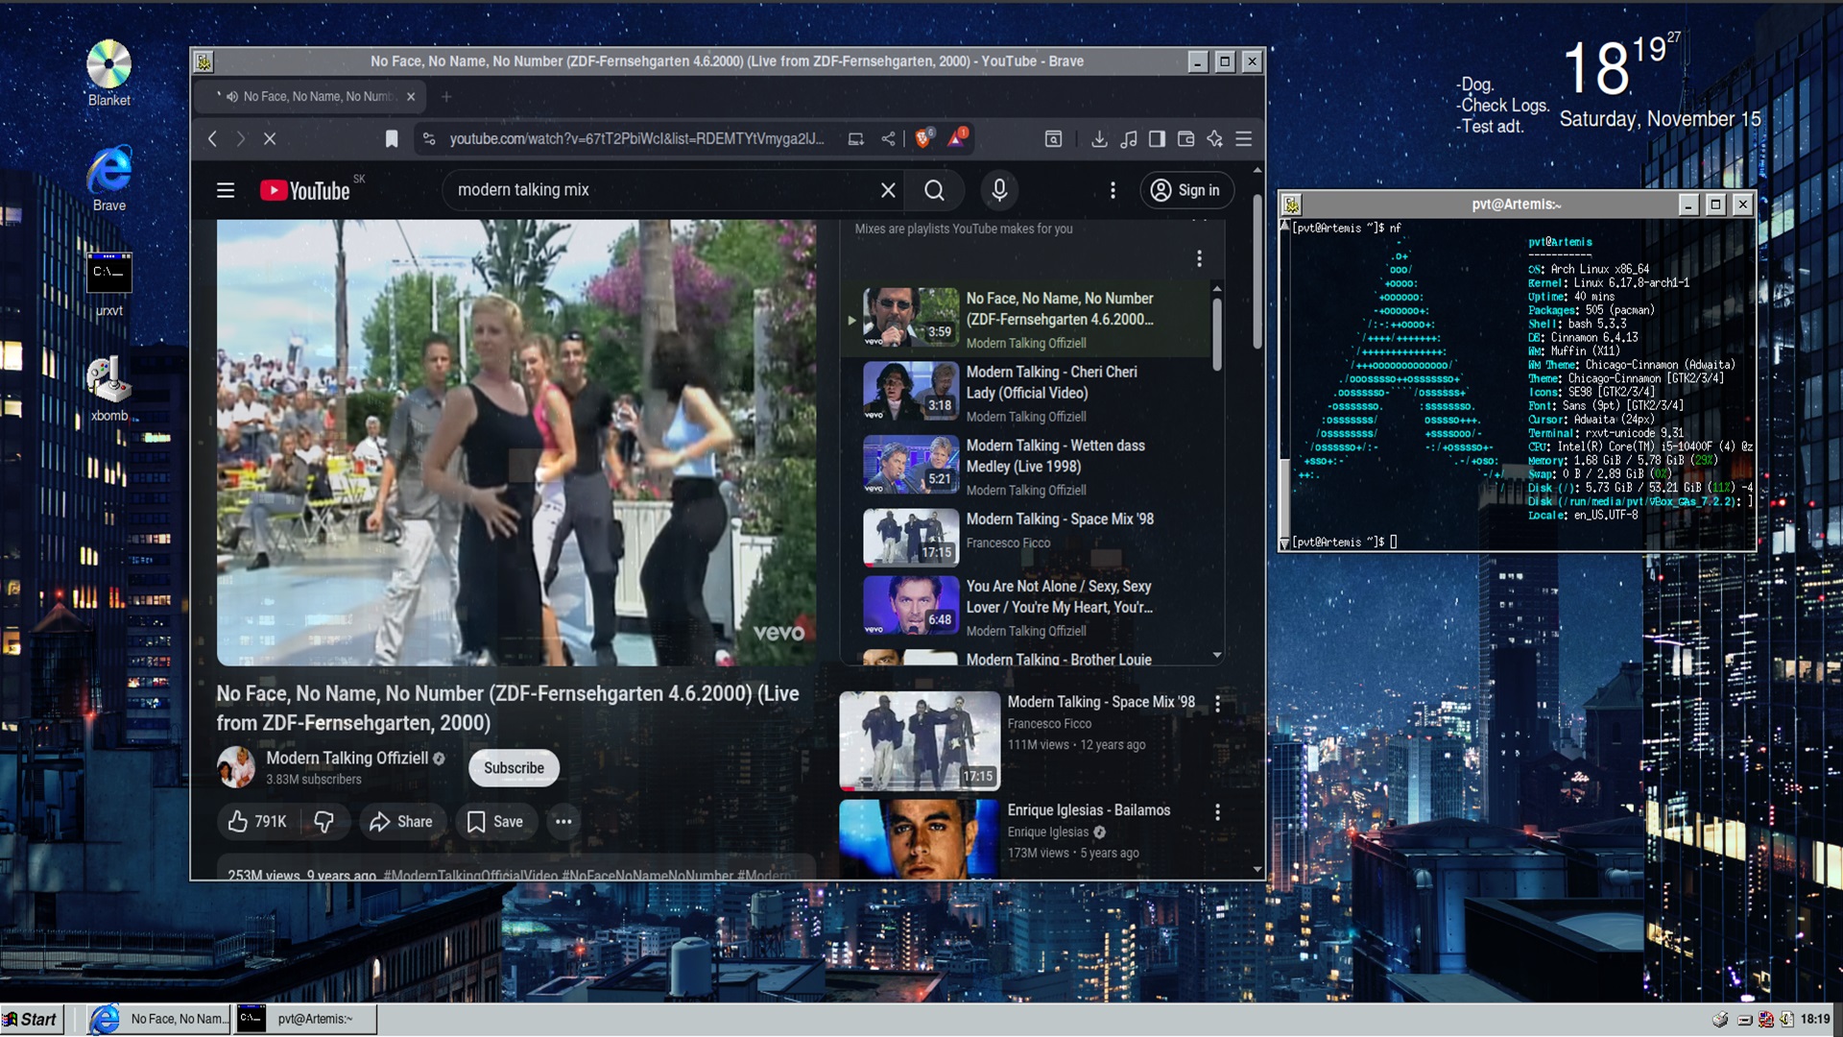Open Brave main hamburger menu
The image size is (1843, 1037).
pyautogui.click(x=1244, y=139)
